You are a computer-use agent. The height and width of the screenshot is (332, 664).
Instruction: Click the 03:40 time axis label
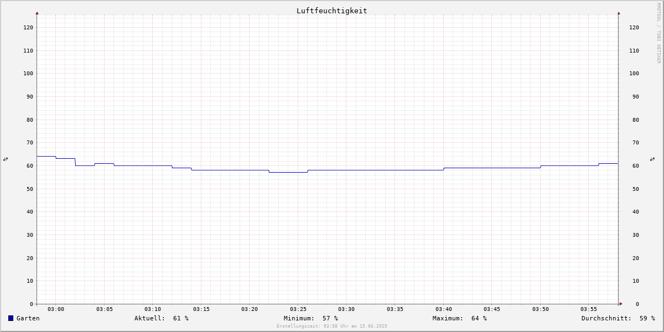(x=444, y=309)
